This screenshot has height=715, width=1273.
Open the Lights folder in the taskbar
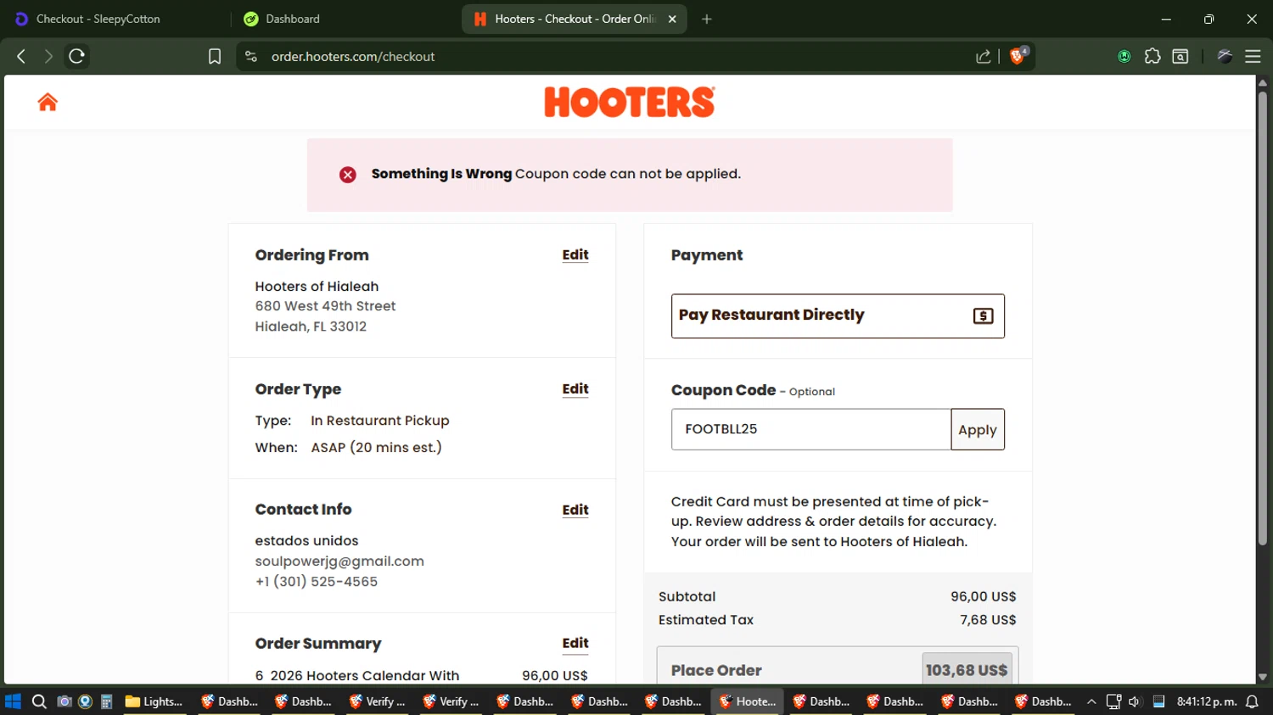pos(154,701)
